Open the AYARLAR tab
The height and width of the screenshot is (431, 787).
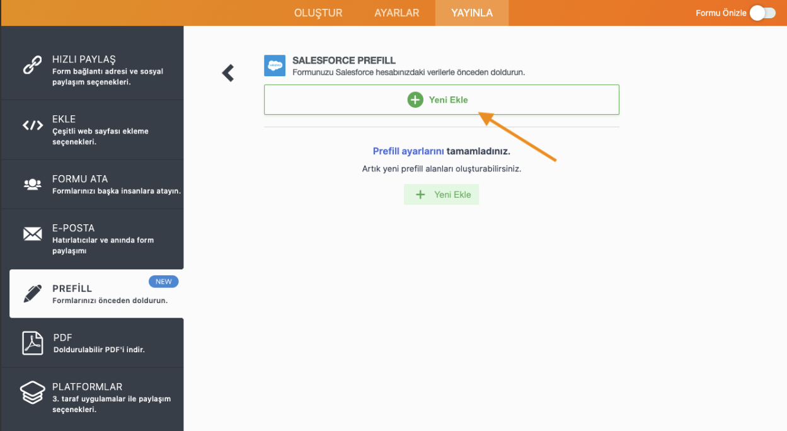[x=396, y=13]
